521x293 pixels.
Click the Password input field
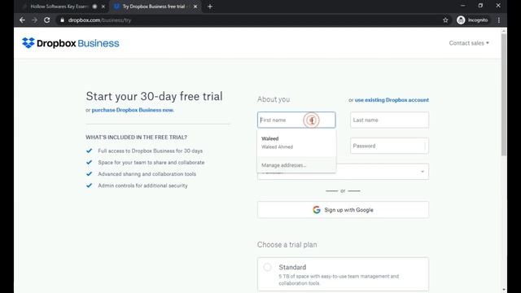[389, 146]
